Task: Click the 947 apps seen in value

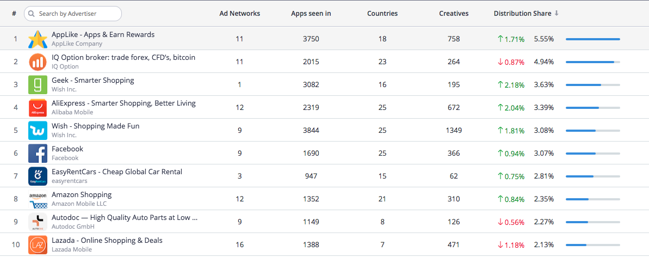Action: pos(311,176)
